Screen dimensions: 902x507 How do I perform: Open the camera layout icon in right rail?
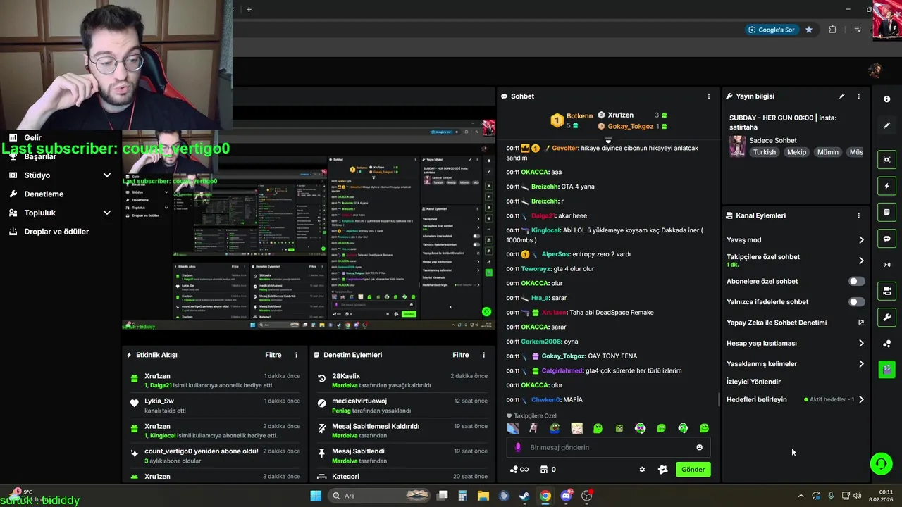pos(886,291)
